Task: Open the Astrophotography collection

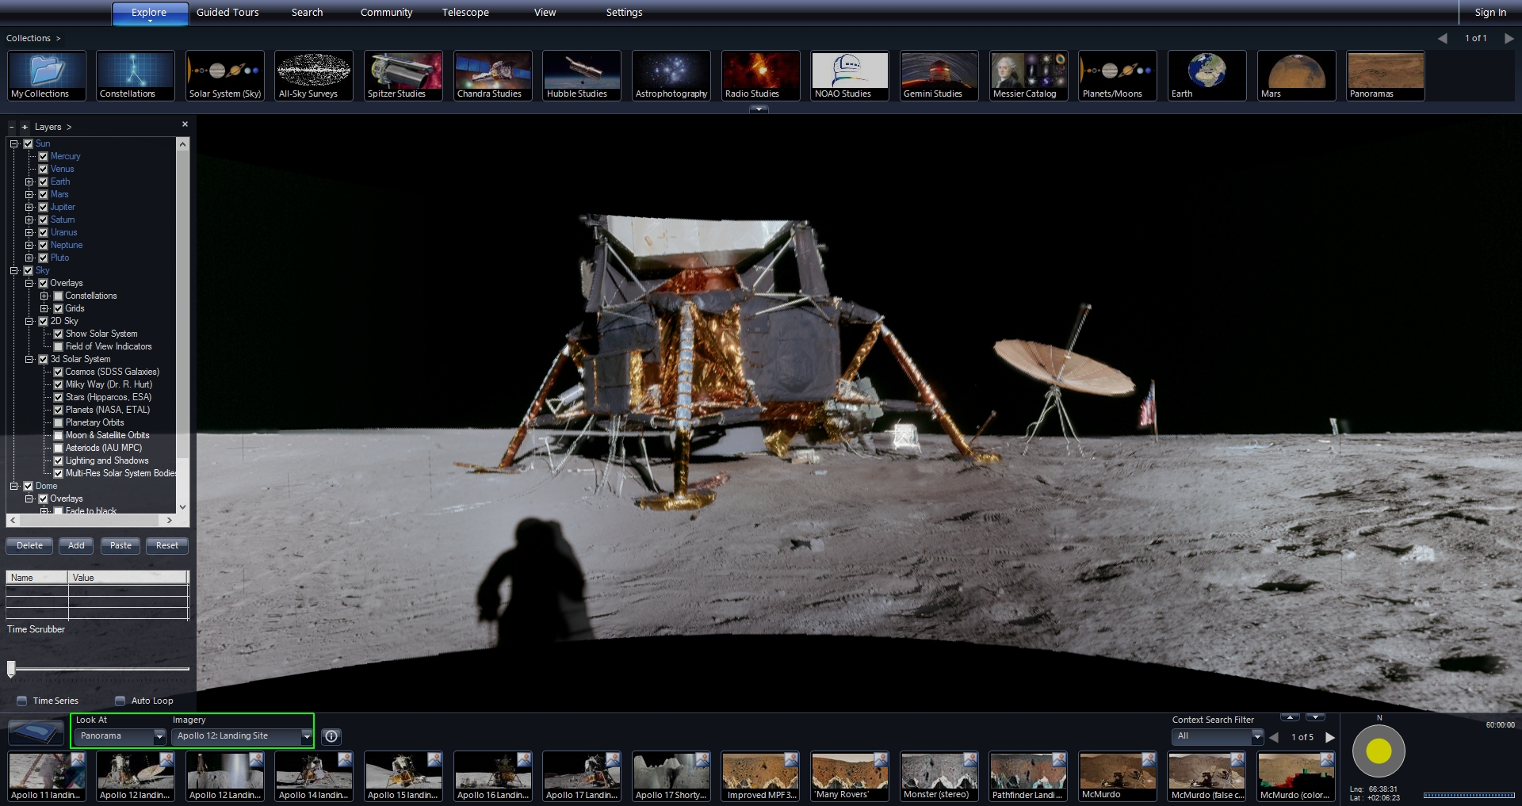Action: (x=671, y=75)
